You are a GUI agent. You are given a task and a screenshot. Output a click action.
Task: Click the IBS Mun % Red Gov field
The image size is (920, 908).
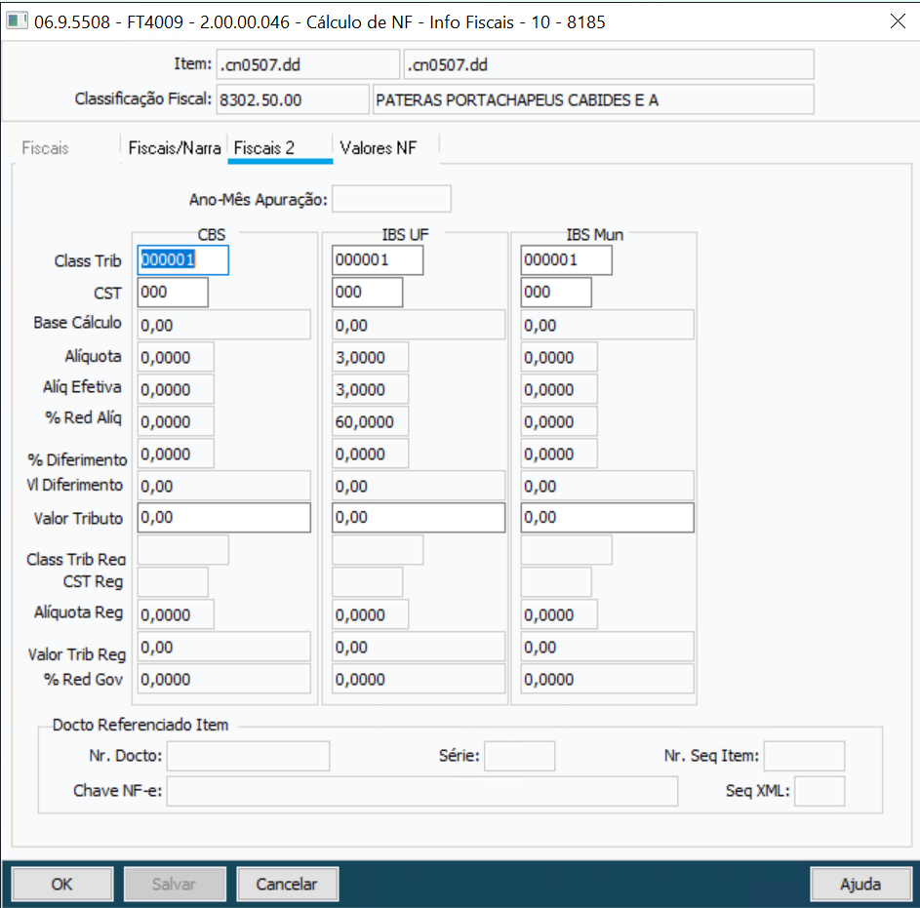coord(607,679)
